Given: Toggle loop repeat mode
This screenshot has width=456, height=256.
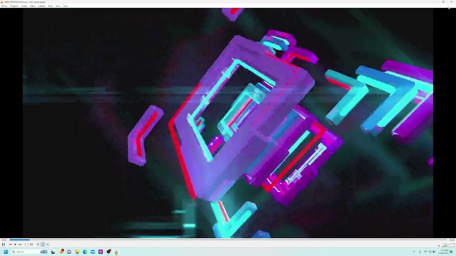Looking at the screenshot, I should pos(43,245).
